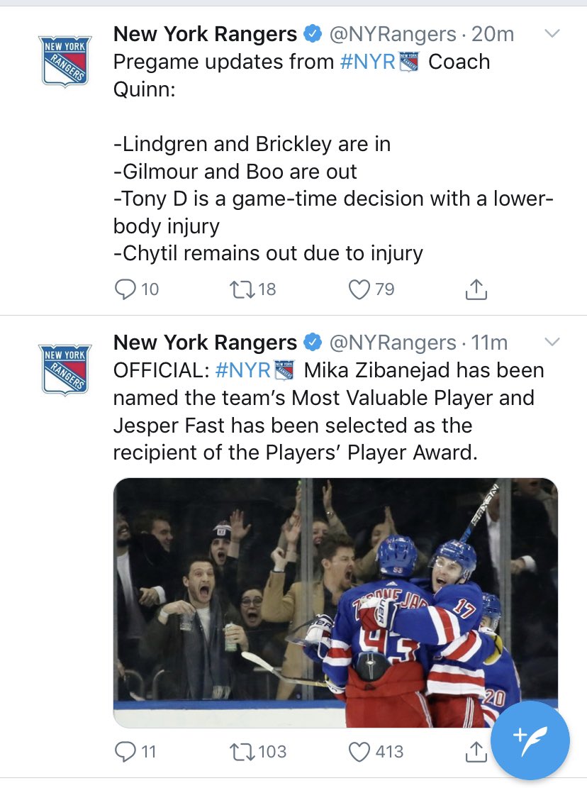Open options chevron on pregame updates tweet

pos(552,34)
